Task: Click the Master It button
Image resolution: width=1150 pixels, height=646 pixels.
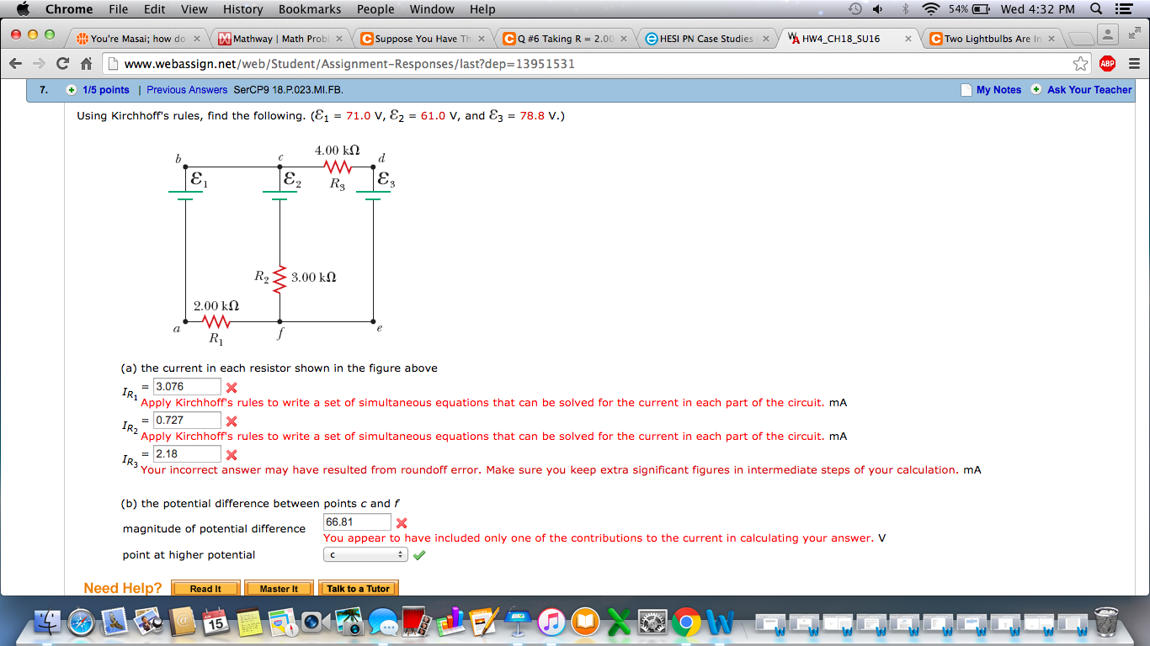Action: [x=279, y=588]
